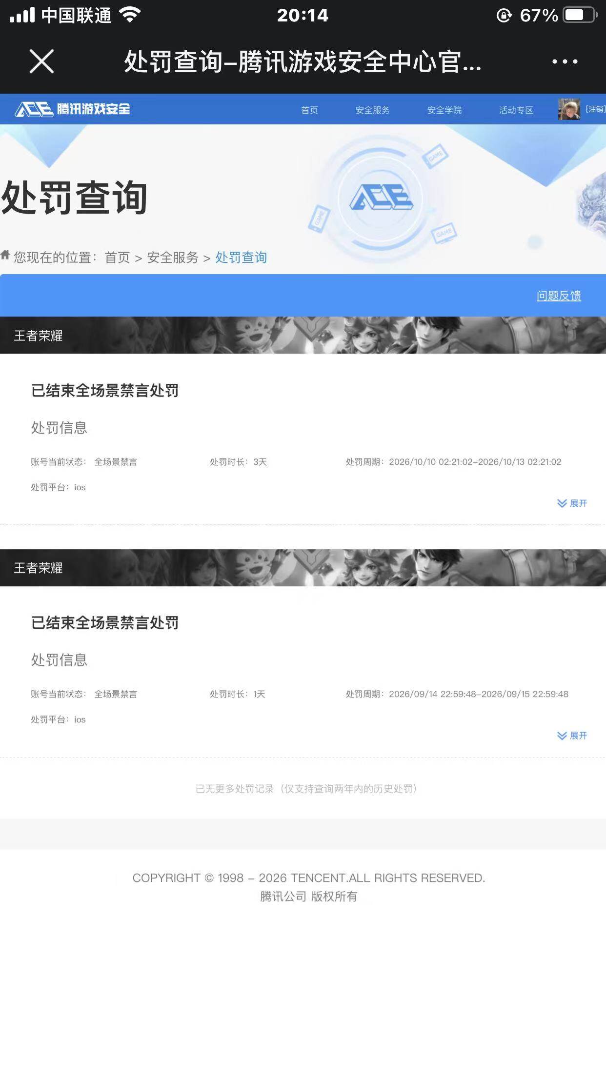Viewport: 606px width, 1077px height.
Task: Open the 首页 nav item
Action: point(309,110)
